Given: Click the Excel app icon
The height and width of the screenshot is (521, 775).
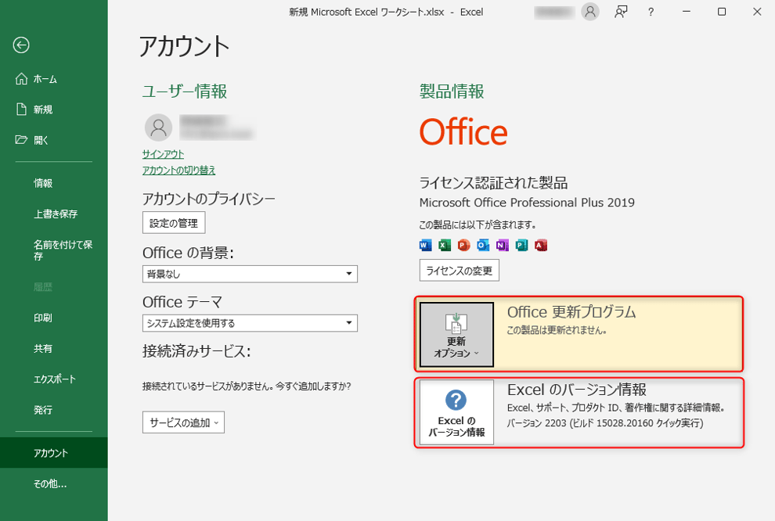Looking at the screenshot, I should pos(445,245).
